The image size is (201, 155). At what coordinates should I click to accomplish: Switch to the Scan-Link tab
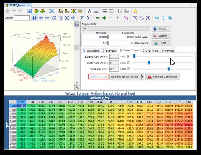(110, 51)
